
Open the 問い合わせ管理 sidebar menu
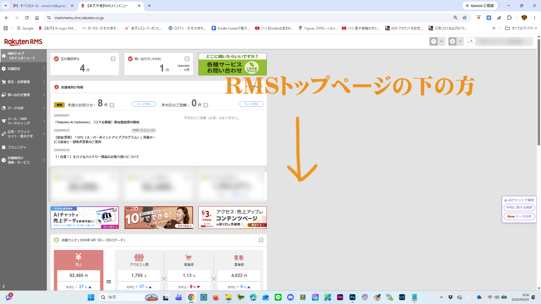pos(23,95)
